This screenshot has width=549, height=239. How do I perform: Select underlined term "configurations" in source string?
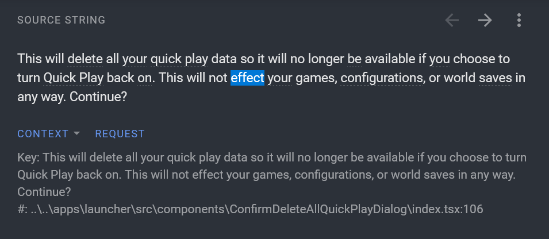tap(381, 78)
